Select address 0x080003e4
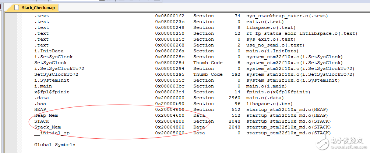 click(170, 92)
